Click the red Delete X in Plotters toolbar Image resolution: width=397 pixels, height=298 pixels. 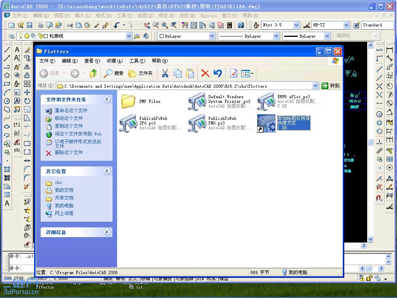(x=205, y=73)
